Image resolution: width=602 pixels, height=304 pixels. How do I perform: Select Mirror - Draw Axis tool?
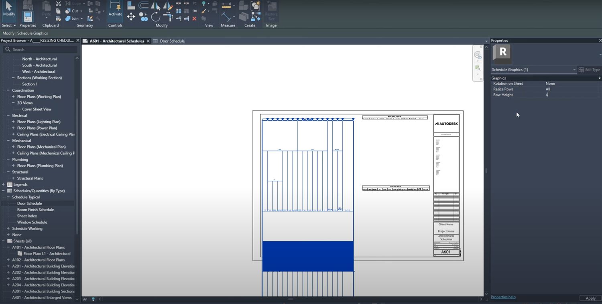[168, 5]
